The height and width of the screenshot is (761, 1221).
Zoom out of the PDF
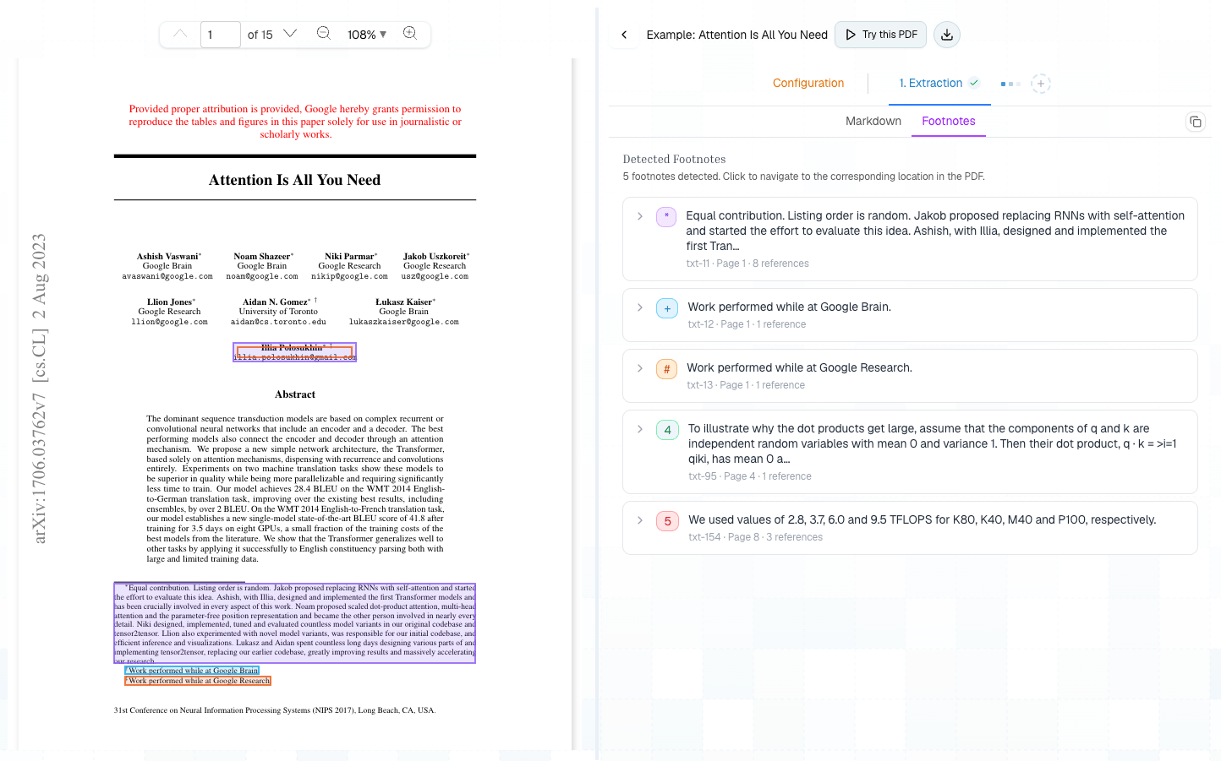click(324, 34)
